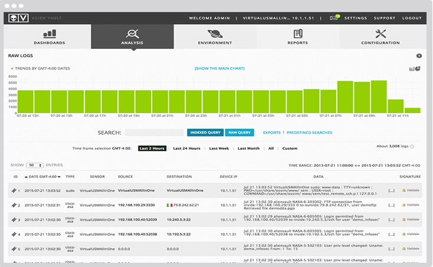Open the Predefined Searches link
433x267 pixels.
[x=309, y=133]
